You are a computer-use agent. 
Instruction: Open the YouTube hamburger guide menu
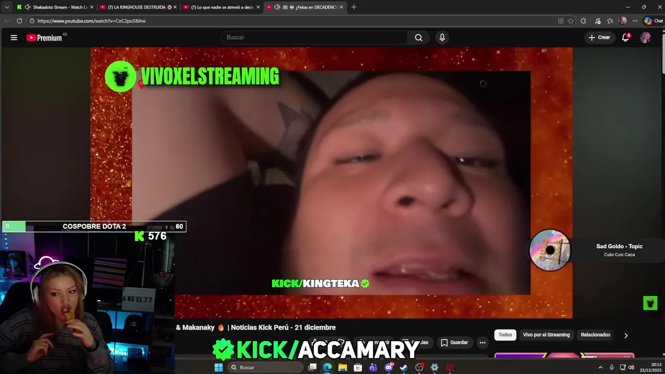coord(14,37)
